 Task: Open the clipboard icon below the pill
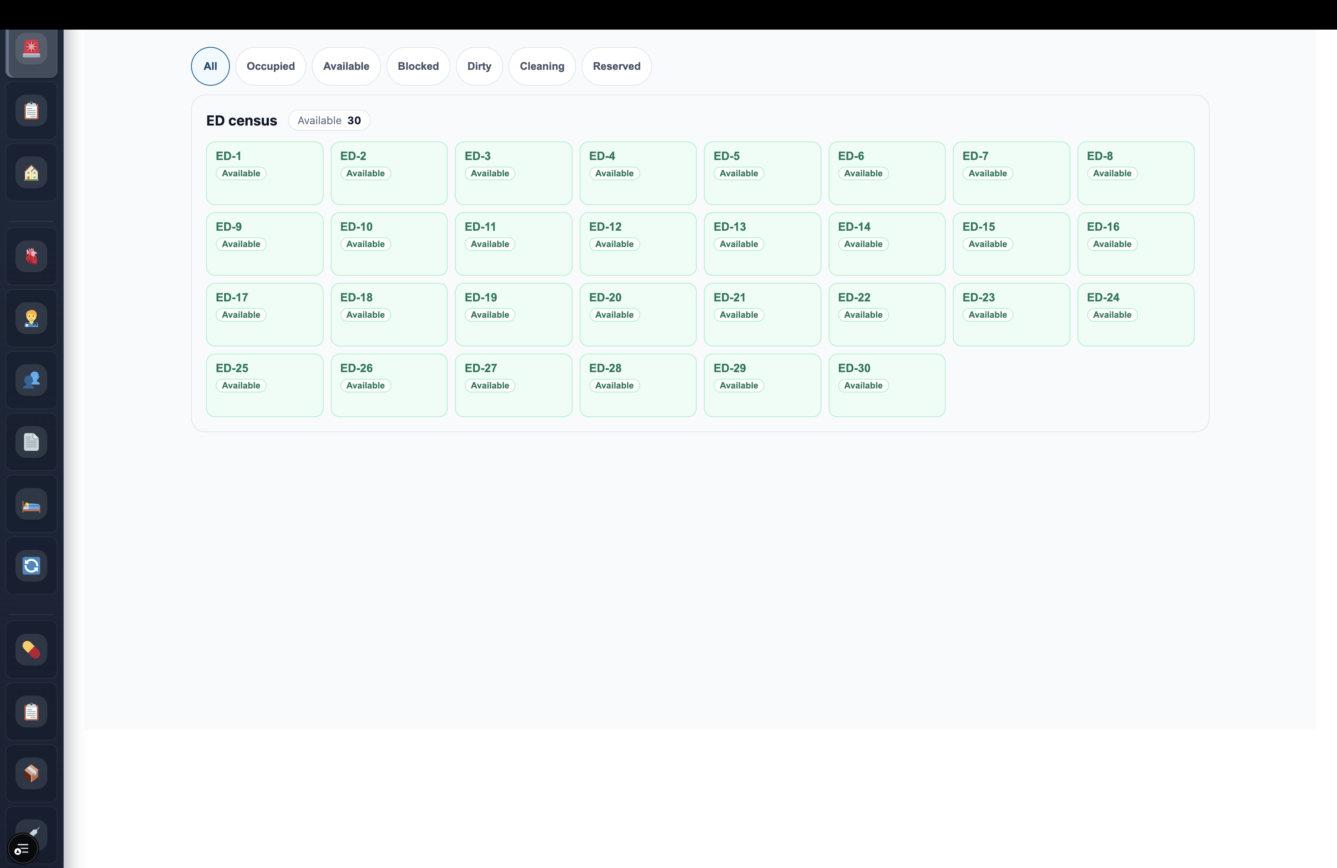31,712
